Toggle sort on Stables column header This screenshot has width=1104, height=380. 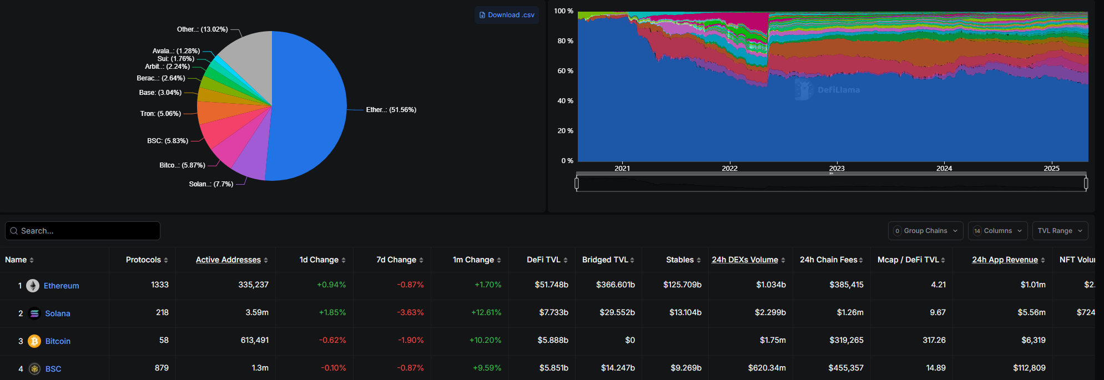tap(680, 260)
